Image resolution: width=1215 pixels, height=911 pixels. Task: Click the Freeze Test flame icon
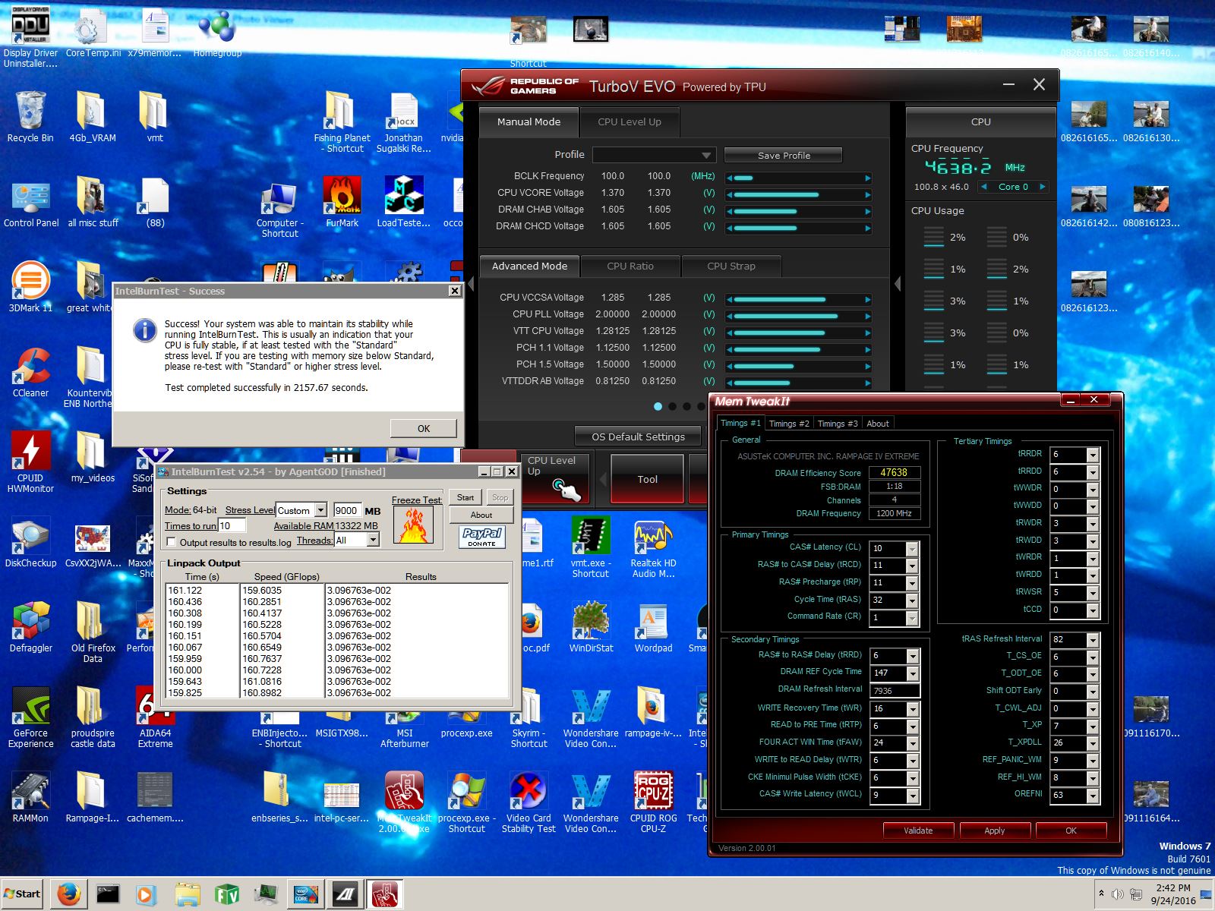coord(414,525)
